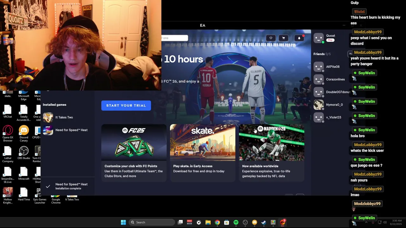
Task: Open Discord Canary desktop shortcut
Action: click(x=24, y=134)
